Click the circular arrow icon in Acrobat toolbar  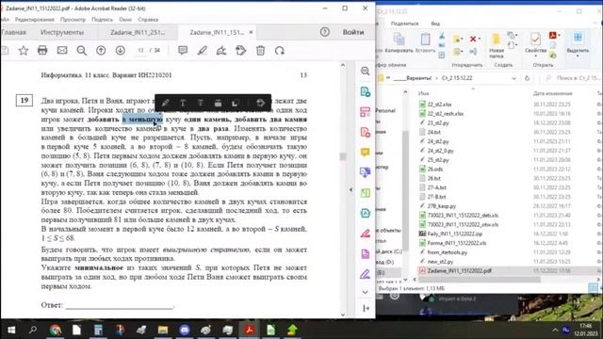(280, 50)
